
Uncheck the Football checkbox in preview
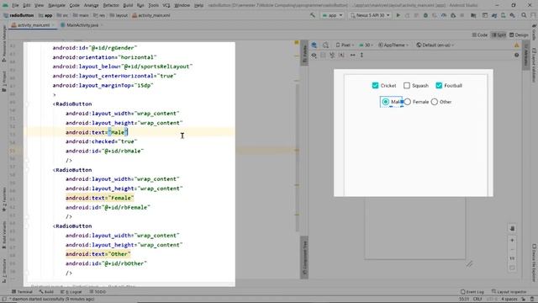[x=439, y=85]
